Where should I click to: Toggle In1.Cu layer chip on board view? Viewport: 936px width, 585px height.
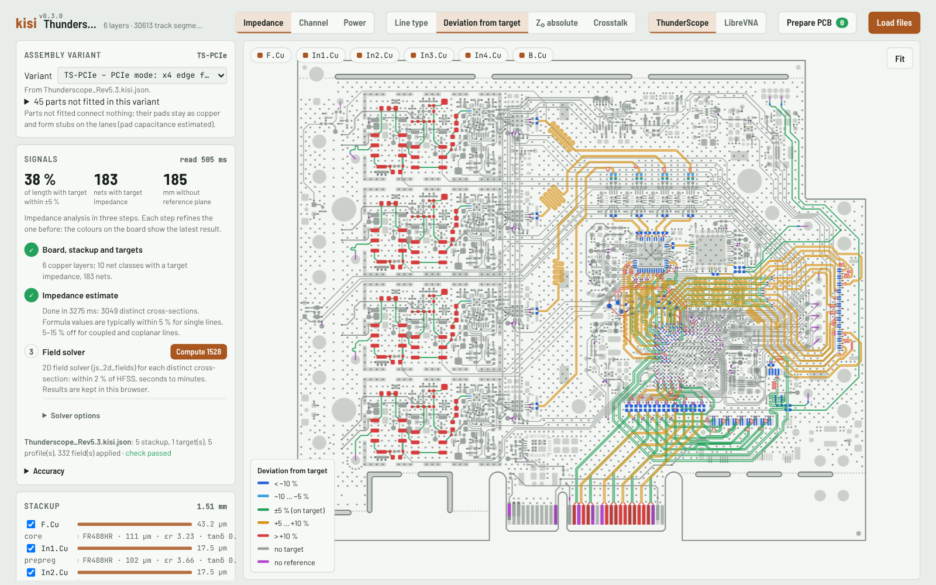coord(321,56)
